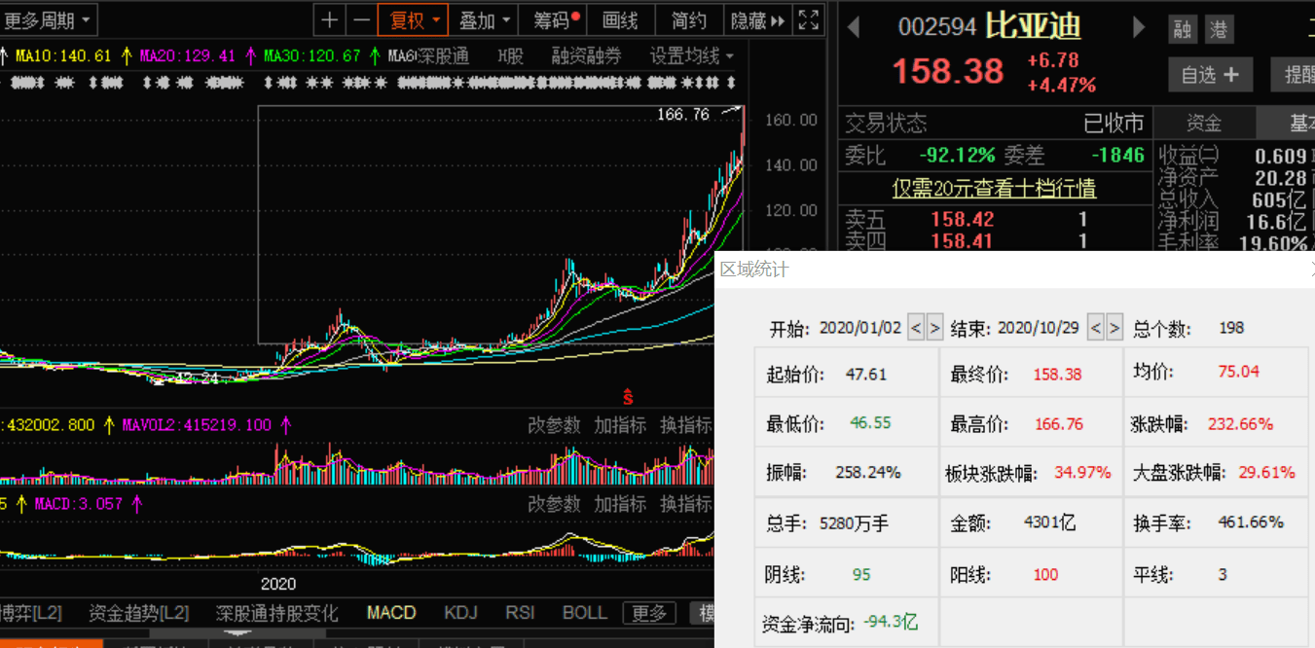The width and height of the screenshot is (1315, 648).
Task: Expand the 设置均线 moving average settings
Action: coord(692,55)
